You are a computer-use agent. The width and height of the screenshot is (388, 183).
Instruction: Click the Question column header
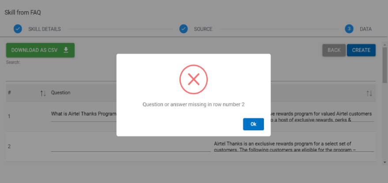(61, 93)
